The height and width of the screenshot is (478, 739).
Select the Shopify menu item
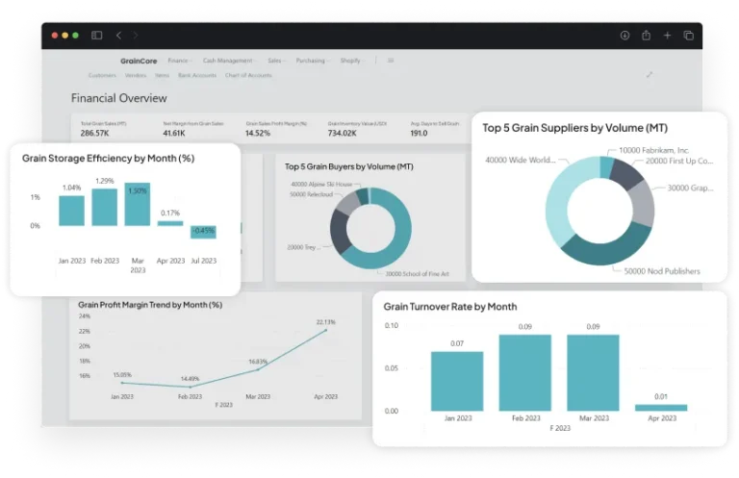coord(350,61)
